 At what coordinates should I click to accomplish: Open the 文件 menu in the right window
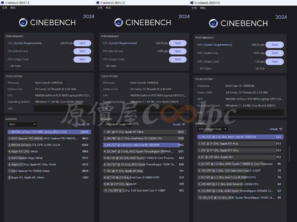tap(194, 8)
